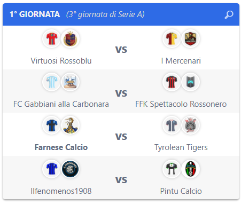Open FC Gabbiani alla Carbonara seagull logo
This screenshot has width=241, height=204.
click(x=71, y=82)
